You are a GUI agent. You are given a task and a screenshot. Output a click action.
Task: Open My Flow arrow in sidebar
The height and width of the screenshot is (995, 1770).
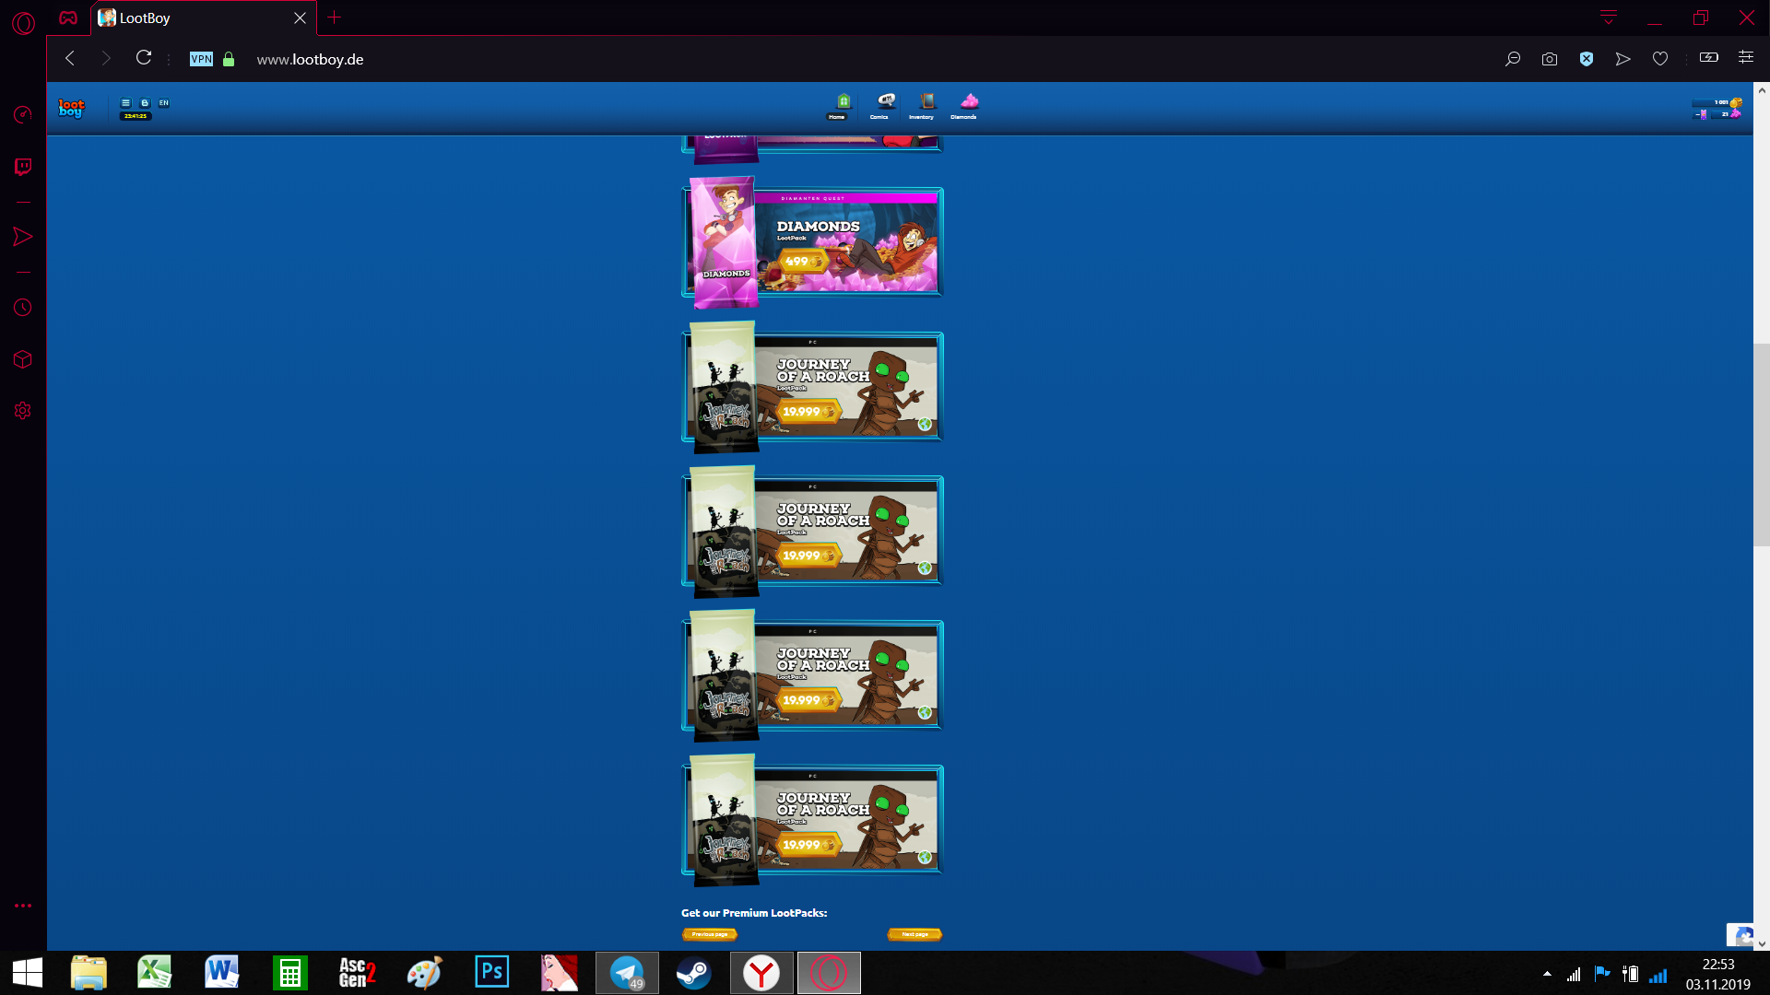23,237
